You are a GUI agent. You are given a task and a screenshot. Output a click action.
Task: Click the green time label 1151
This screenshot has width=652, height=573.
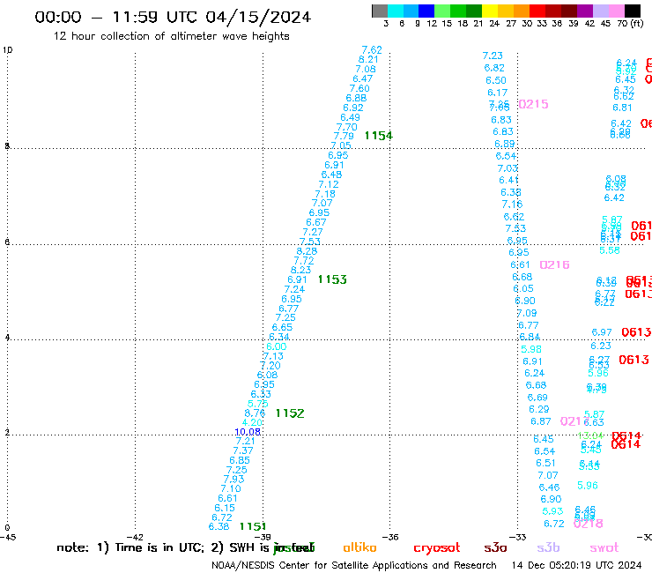(x=253, y=526)
